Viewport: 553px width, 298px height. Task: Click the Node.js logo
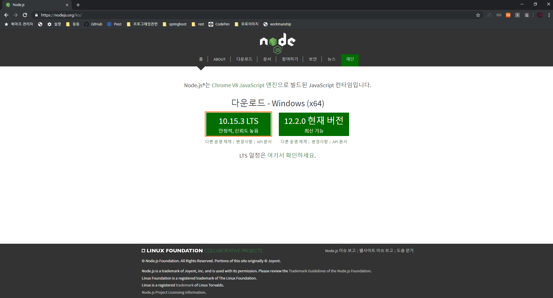[x=277, y=43]
